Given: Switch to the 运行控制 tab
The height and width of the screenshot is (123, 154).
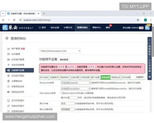Looking at the screenshot, I should 44,77.
